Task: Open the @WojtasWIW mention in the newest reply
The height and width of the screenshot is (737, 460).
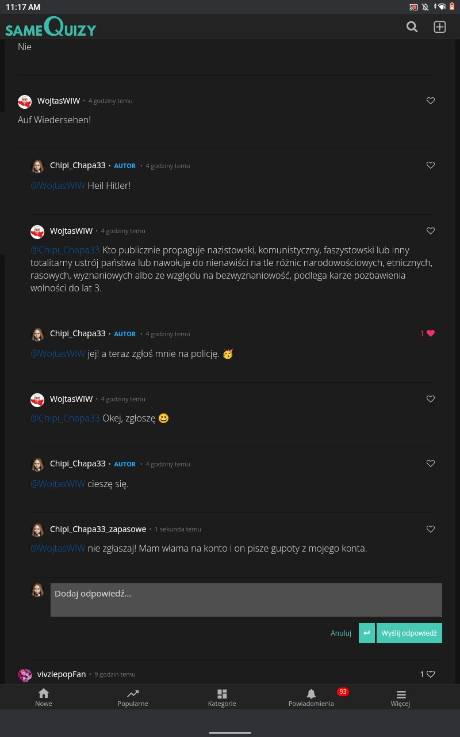Action: pos(57,549)
